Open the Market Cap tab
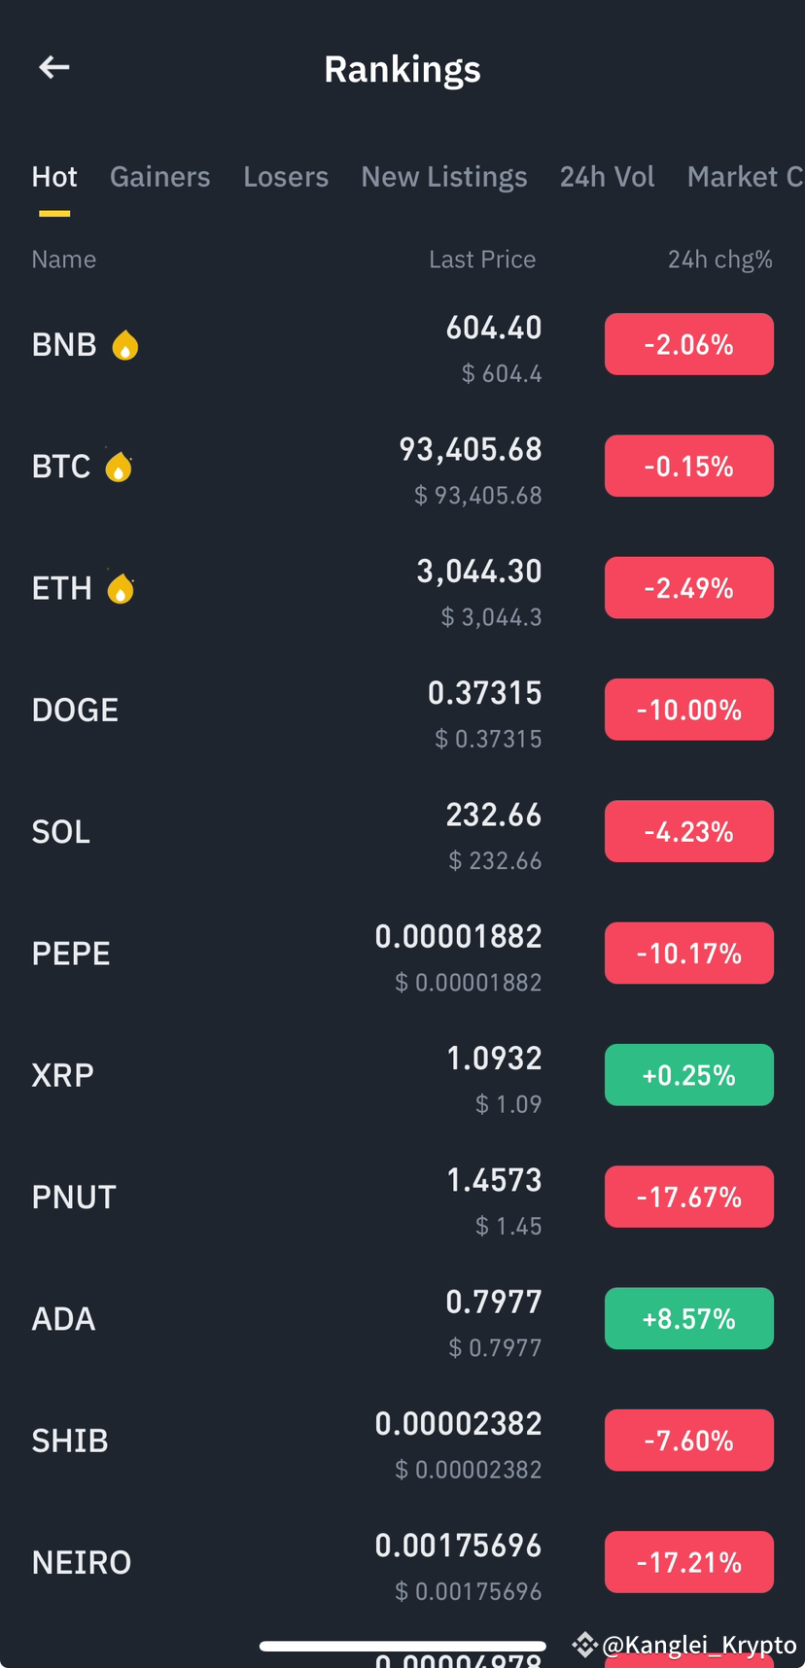This screenshot has height=1668, width=805. point(746,177)
